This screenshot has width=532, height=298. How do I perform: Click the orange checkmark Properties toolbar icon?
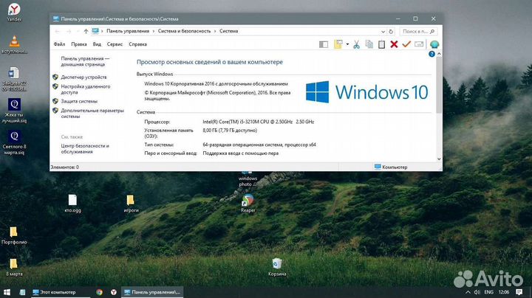(x=406, y=44)
